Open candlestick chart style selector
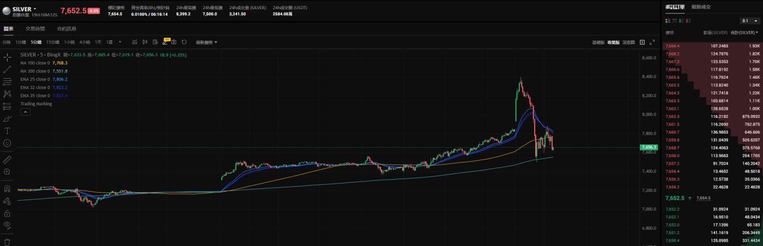Viewport: 763px width, 246px height. (x=145, y=42)
